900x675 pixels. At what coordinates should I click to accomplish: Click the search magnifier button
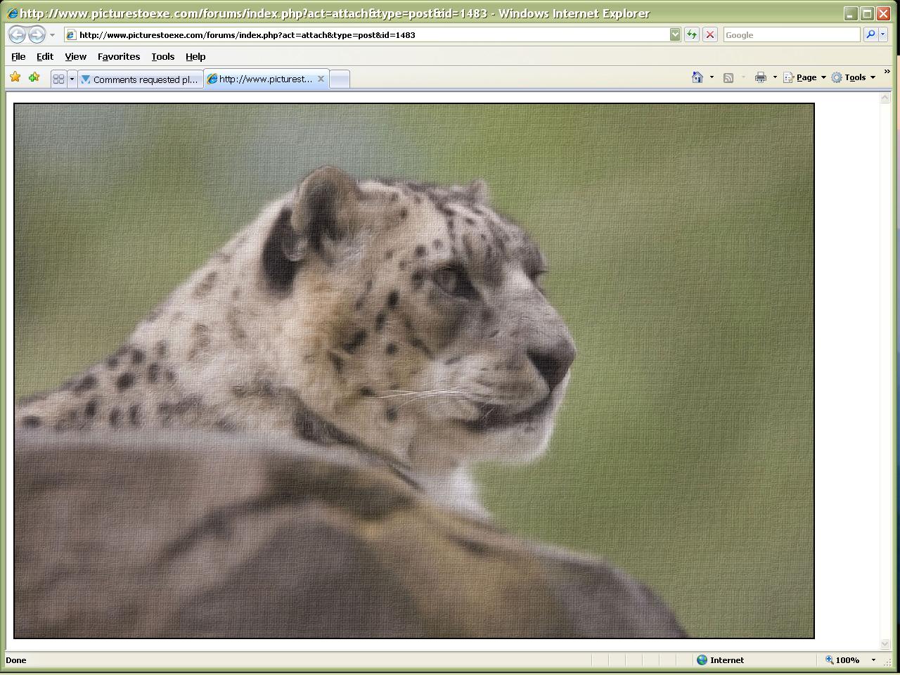click(870, 34)
